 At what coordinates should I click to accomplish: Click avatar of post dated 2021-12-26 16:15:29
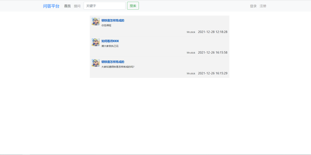pos(96,63)
